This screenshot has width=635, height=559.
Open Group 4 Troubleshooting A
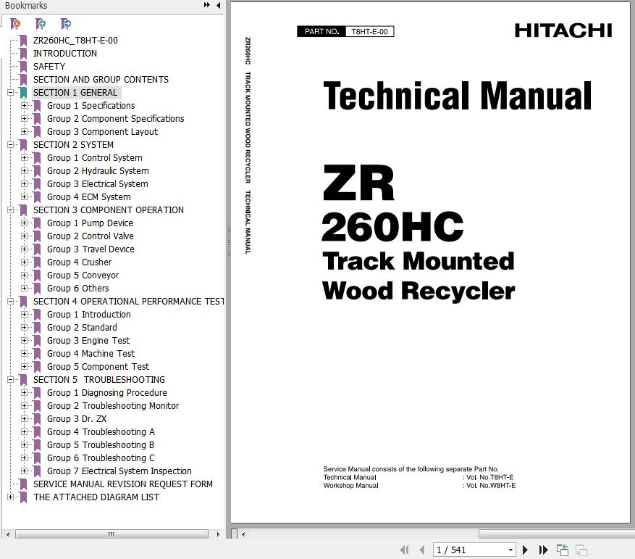click(x=101, y=432)
